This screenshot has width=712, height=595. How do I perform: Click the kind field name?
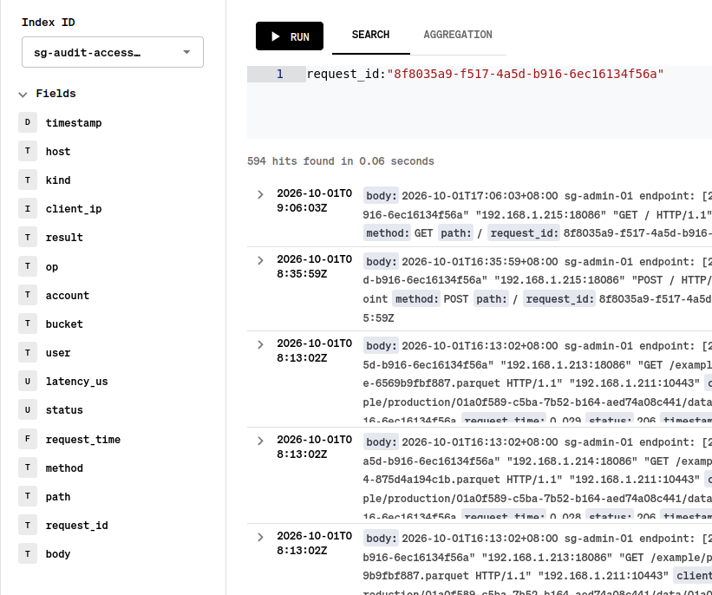[x=58, y=180]
